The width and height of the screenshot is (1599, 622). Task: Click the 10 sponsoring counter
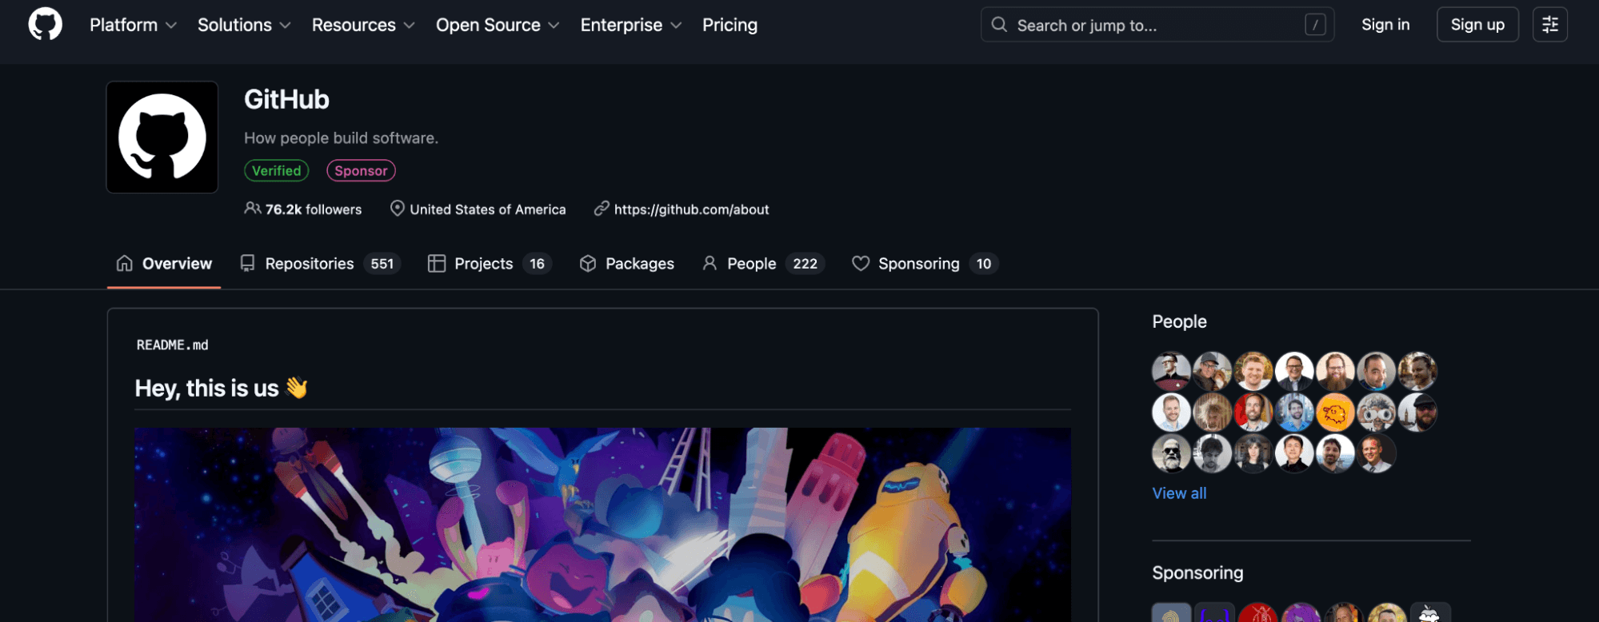pos(984,264)
